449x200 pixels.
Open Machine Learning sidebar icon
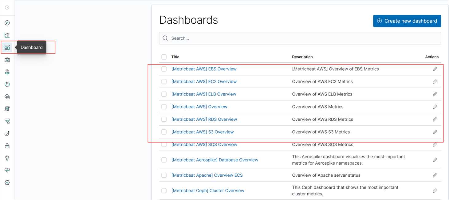click(x=7, y=84)
